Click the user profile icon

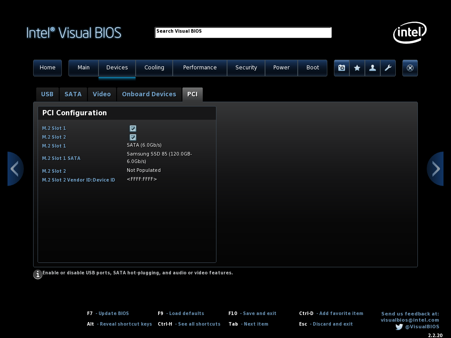point(372,68)
